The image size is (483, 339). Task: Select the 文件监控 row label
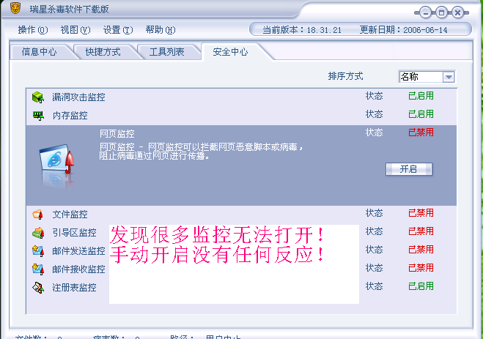[70, 215]
